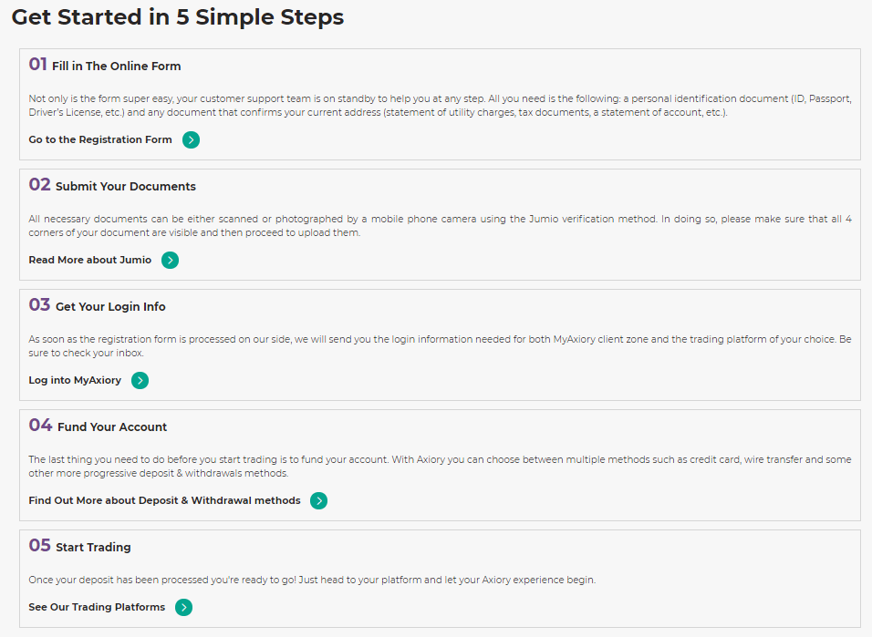Click green arrow beside See Our Trading Platforms
Viewport: 872px width, 637px height.
[x=183, y=608]
